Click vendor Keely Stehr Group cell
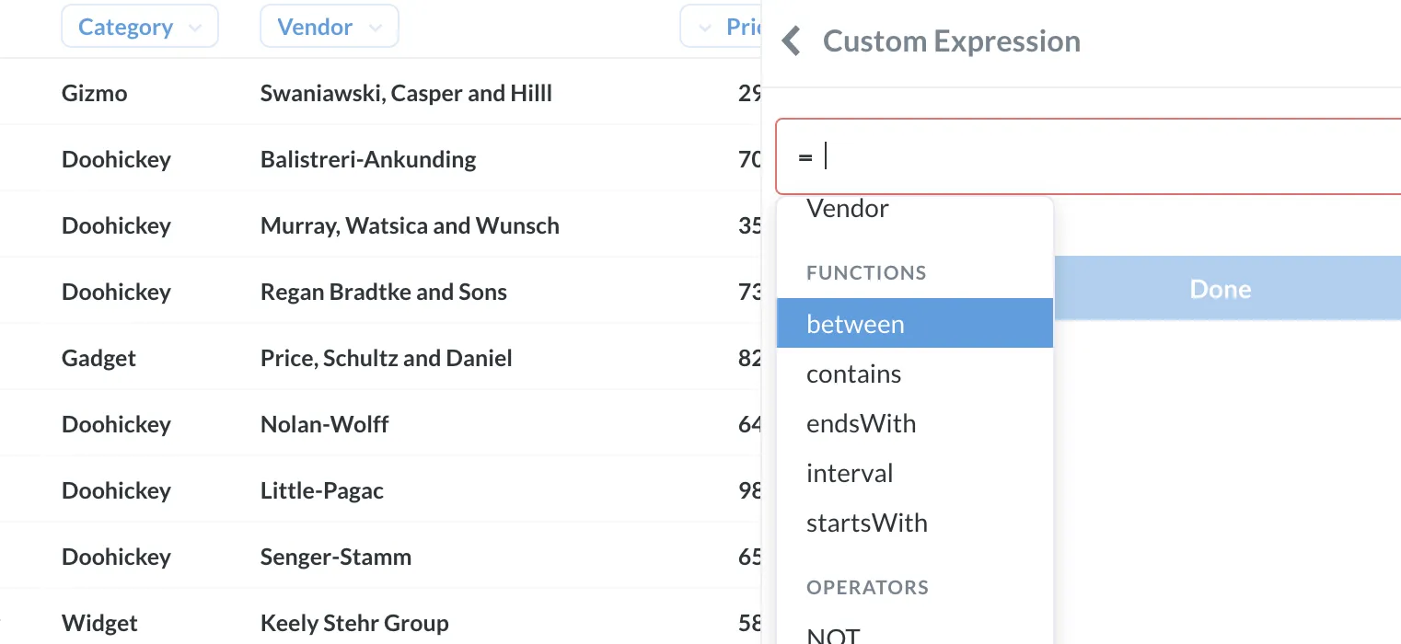Viewport: 1401px width, 644px height. (354, 623)
